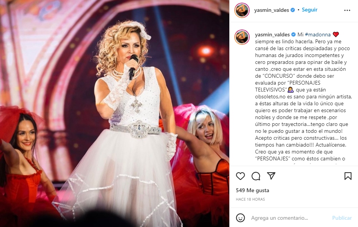Click the Madonna performance photo
This screenshot has width=358, height=227.
click(114, 113)
